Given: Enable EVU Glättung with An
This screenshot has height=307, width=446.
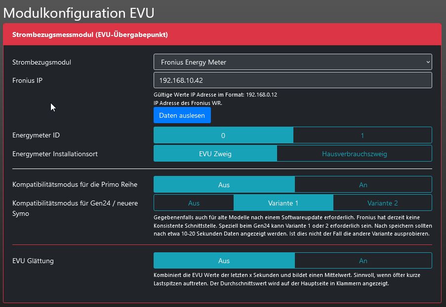Looking at the screenshot, I should (363, 261).
